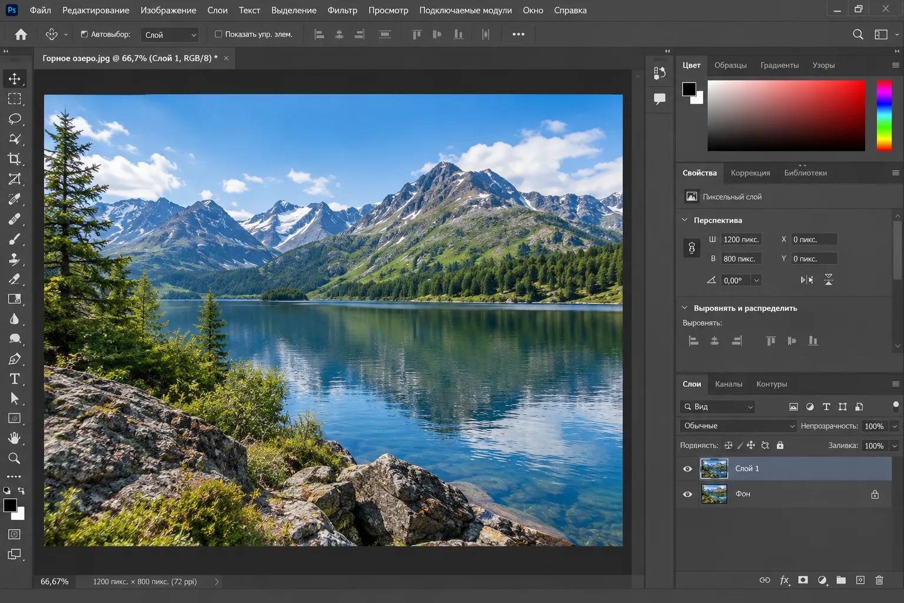Click the Home icon in options bar
The image size is (904, 603).
click(x=21, y=34)
